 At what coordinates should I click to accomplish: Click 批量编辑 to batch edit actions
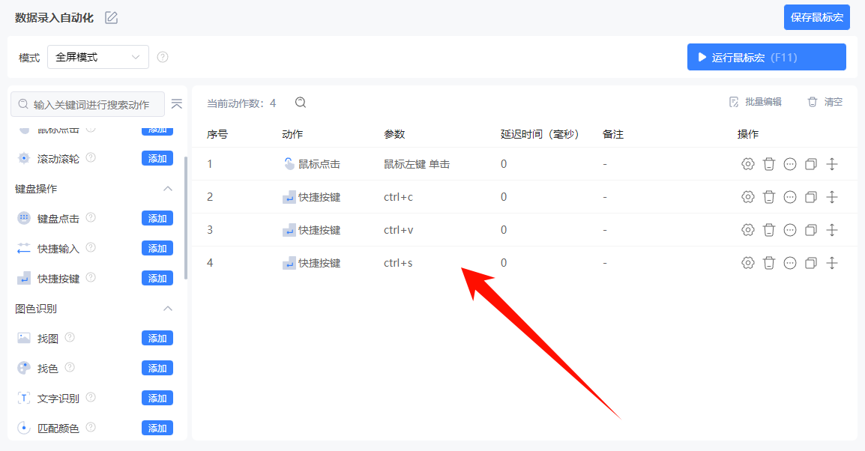point(756,102)
